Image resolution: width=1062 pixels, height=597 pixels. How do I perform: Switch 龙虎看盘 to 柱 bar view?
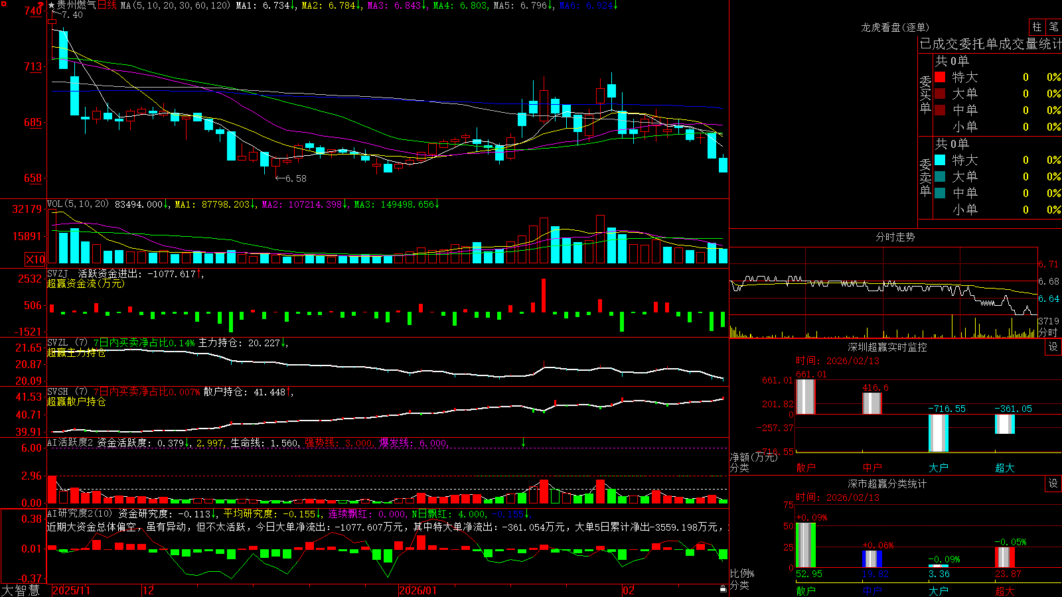pos(1037,27)
